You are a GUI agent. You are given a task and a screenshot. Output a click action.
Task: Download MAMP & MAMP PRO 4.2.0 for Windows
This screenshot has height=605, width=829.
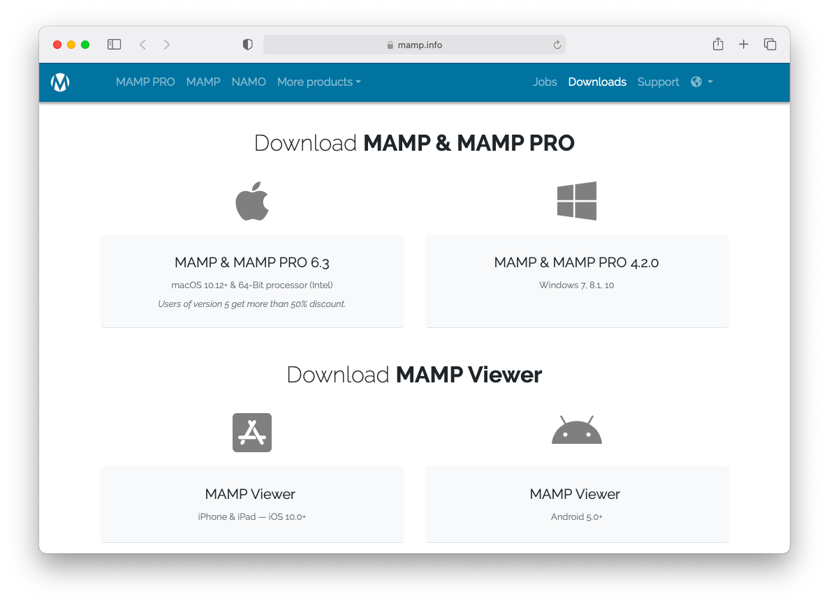click(577, 281)
